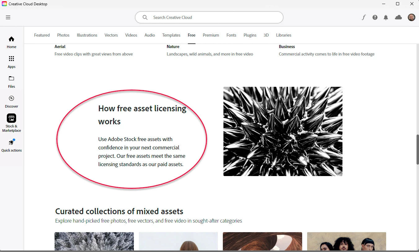
Task: Open notifications bell icon
Action: click(x=386, y=17)
